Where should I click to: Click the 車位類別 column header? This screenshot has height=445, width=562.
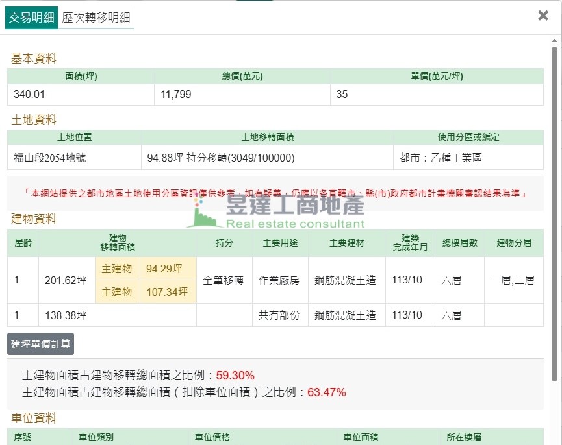point(96,438)
